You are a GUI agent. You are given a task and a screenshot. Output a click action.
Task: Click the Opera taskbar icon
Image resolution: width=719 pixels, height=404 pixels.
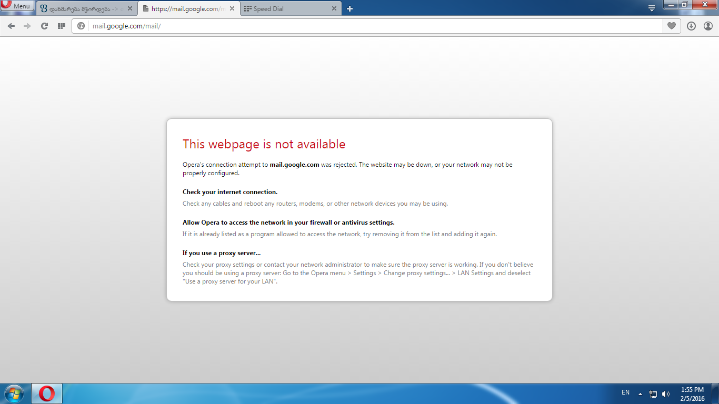click(x=47, y=393)
